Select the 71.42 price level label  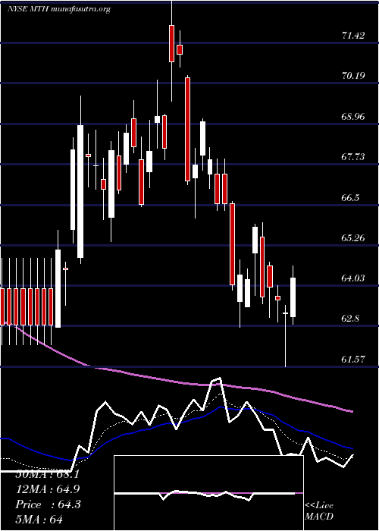tap(353, 35)
